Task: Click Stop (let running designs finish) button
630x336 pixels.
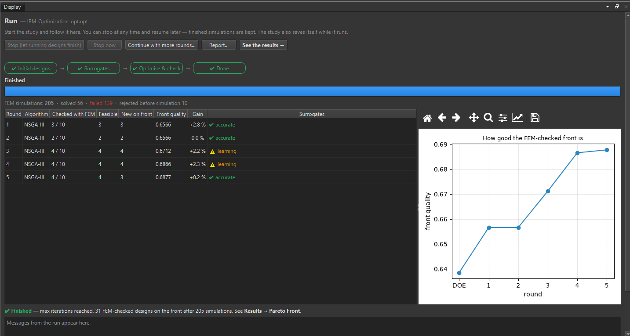Action: pyautogui.click(x=44, y=45)
